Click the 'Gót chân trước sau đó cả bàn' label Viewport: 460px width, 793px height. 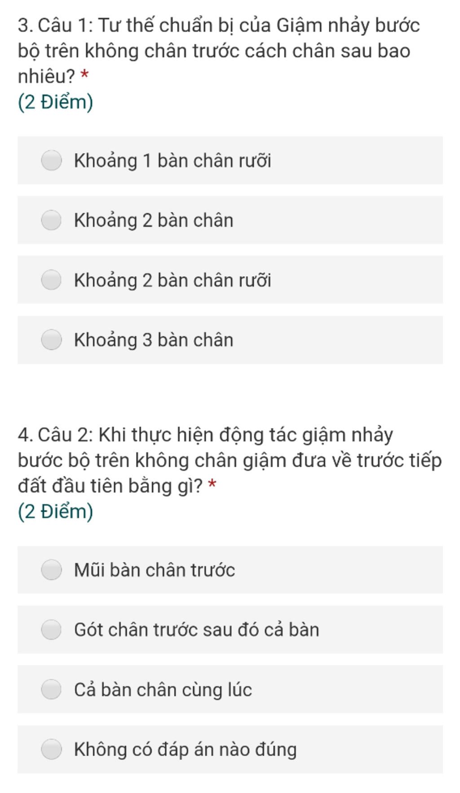(197, 629)
